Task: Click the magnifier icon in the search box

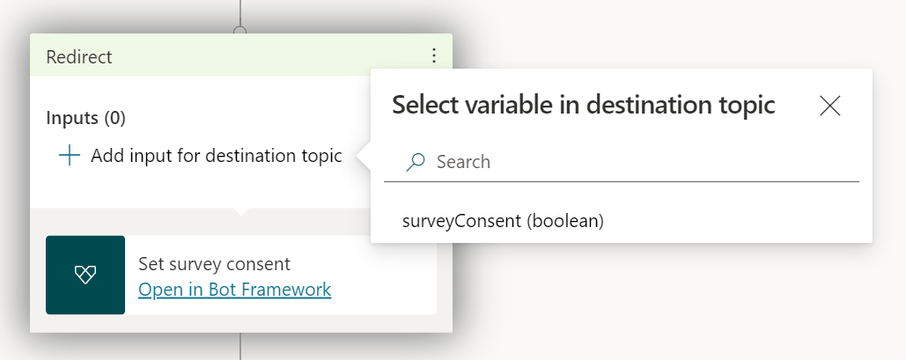Action: (x=416, y=161)
